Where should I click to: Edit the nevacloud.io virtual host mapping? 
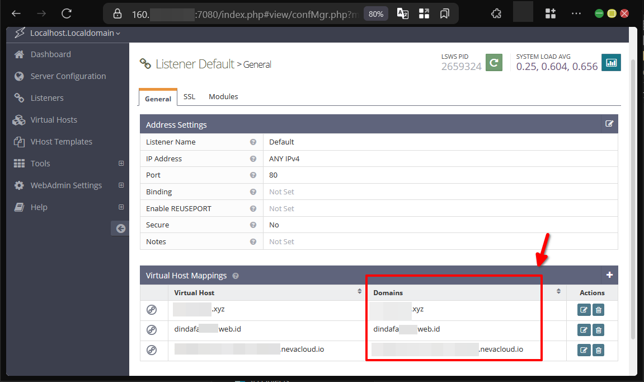[584, 350]
